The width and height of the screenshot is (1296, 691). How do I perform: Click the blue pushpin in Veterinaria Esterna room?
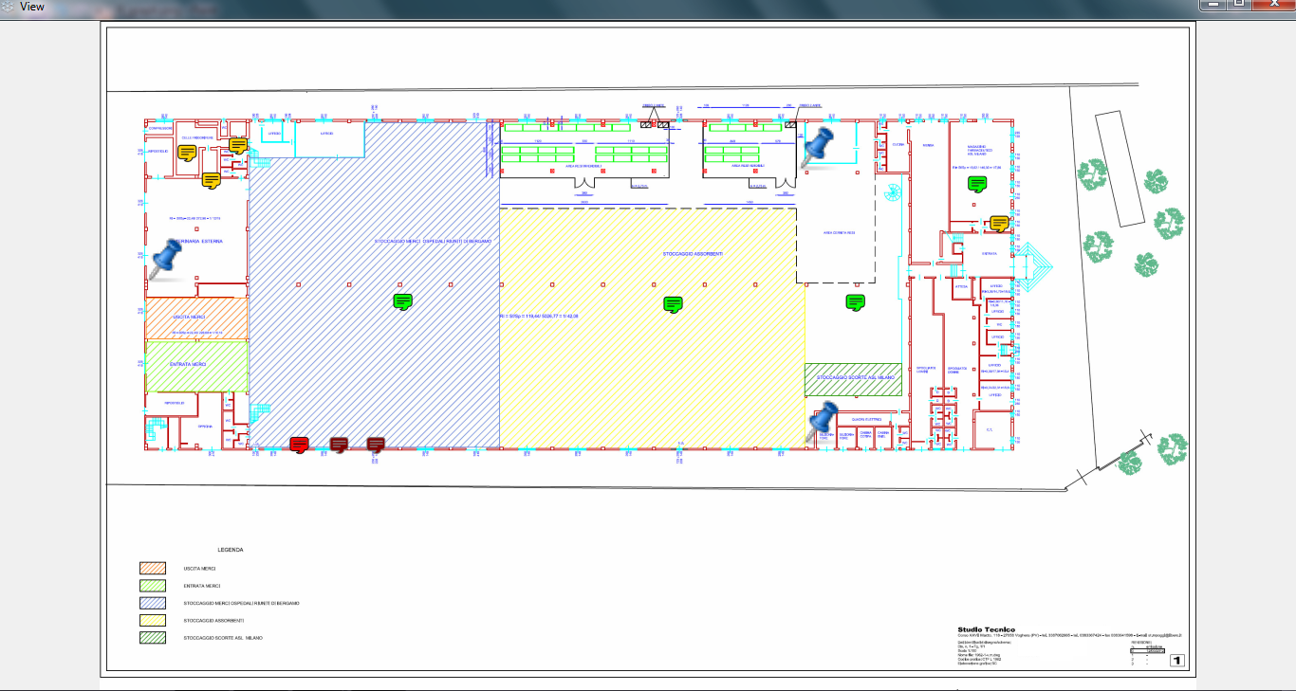pos(168,257)
